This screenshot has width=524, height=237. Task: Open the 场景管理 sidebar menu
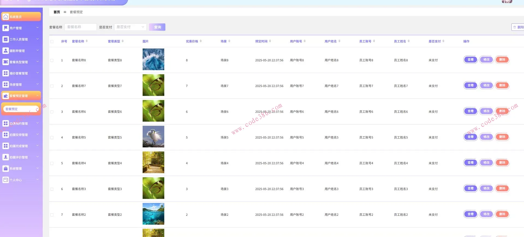coord(21,85)
